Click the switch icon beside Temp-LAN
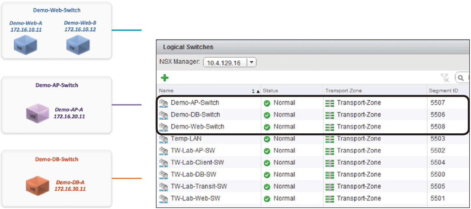 [x=163, y=139]
